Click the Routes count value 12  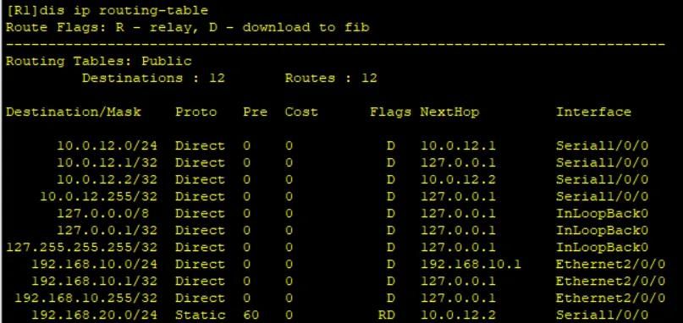pyautogui.click(x=369, y=79)
